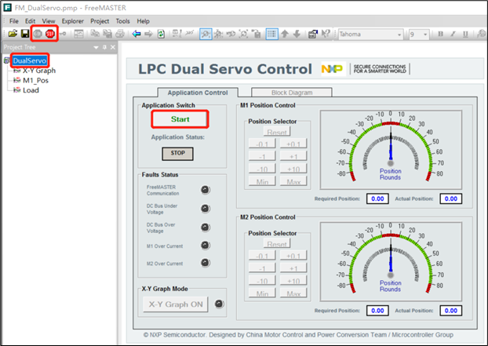Refresh the page with the green arrows icon
The image size is (488, 346).
tap(161, 34)
